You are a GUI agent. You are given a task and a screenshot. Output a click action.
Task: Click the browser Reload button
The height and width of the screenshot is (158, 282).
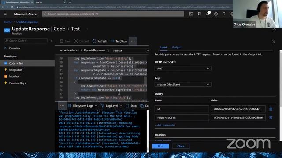[x=12, y=7]
